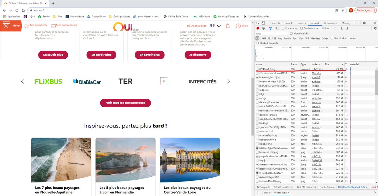Click the Aide help icon
The height and width of the screenshot is (196, 378).
(x=242, y=26)
